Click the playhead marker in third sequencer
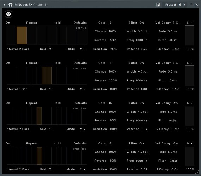The image size is (201, 176). pos(59,116)
